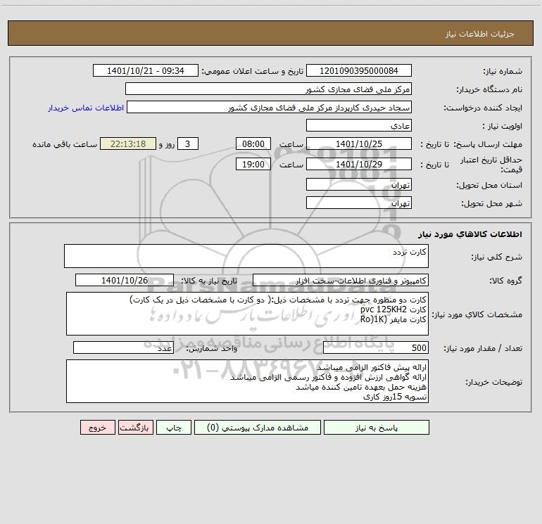Click label ساعت باقی مانده

(x=65, y=144)
